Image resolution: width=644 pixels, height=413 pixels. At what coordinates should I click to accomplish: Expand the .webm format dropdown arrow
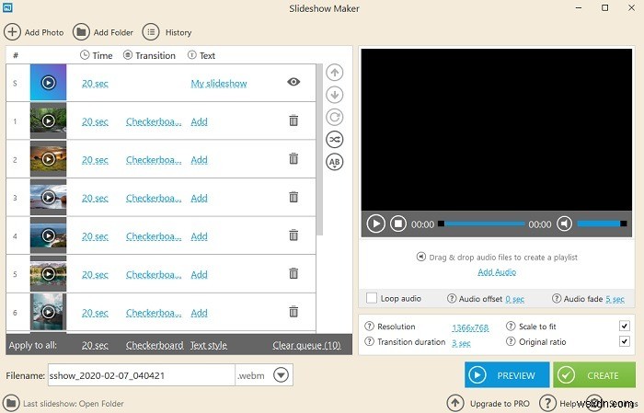tap(282, 374)
